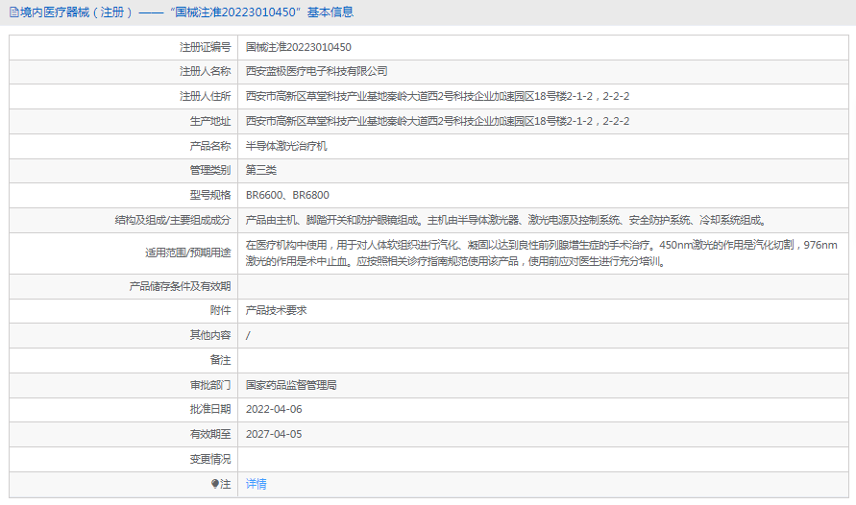Click the 生产地址 label
Viewport: 856px width, 505px height.
pos(210,121)
